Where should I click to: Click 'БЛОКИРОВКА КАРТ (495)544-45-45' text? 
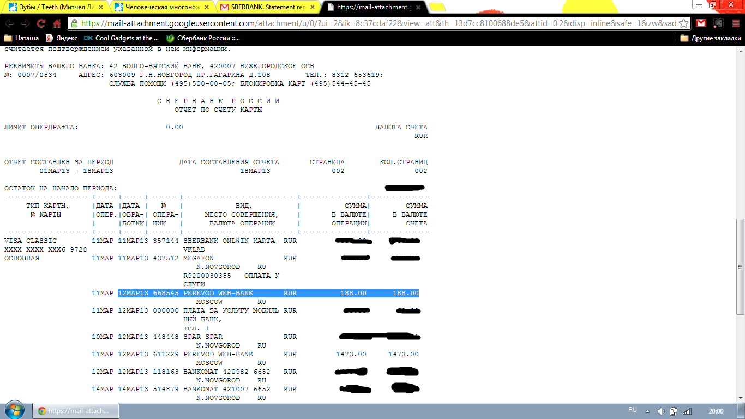pyautogui.click(x=305, y=83)
